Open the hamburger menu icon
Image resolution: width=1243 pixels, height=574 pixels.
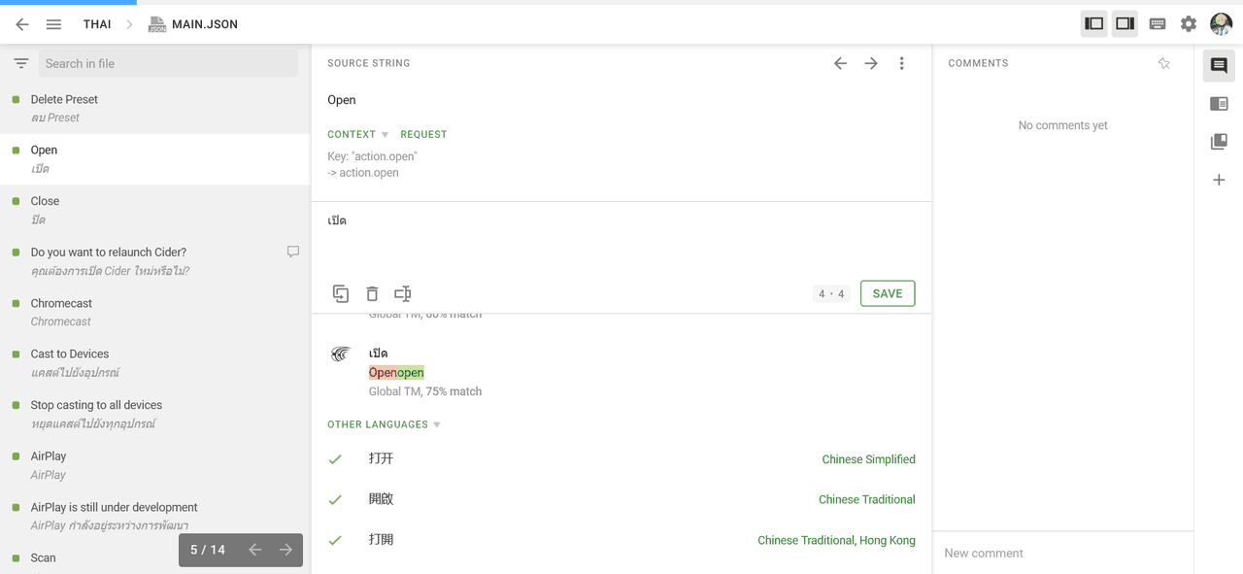(x=53, y=24)
